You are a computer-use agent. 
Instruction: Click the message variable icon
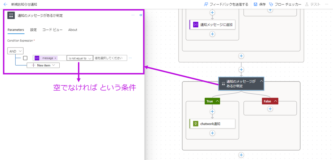(x=37, y=58)
